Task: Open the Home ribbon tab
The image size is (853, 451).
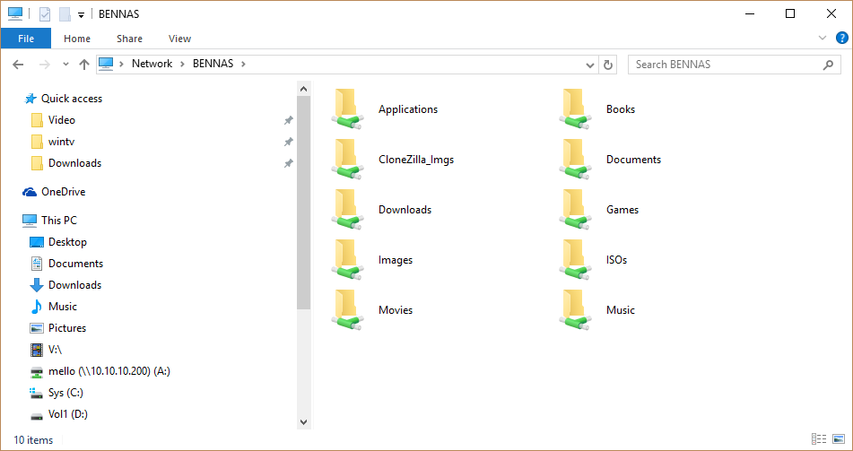Action: click(77, 39)
